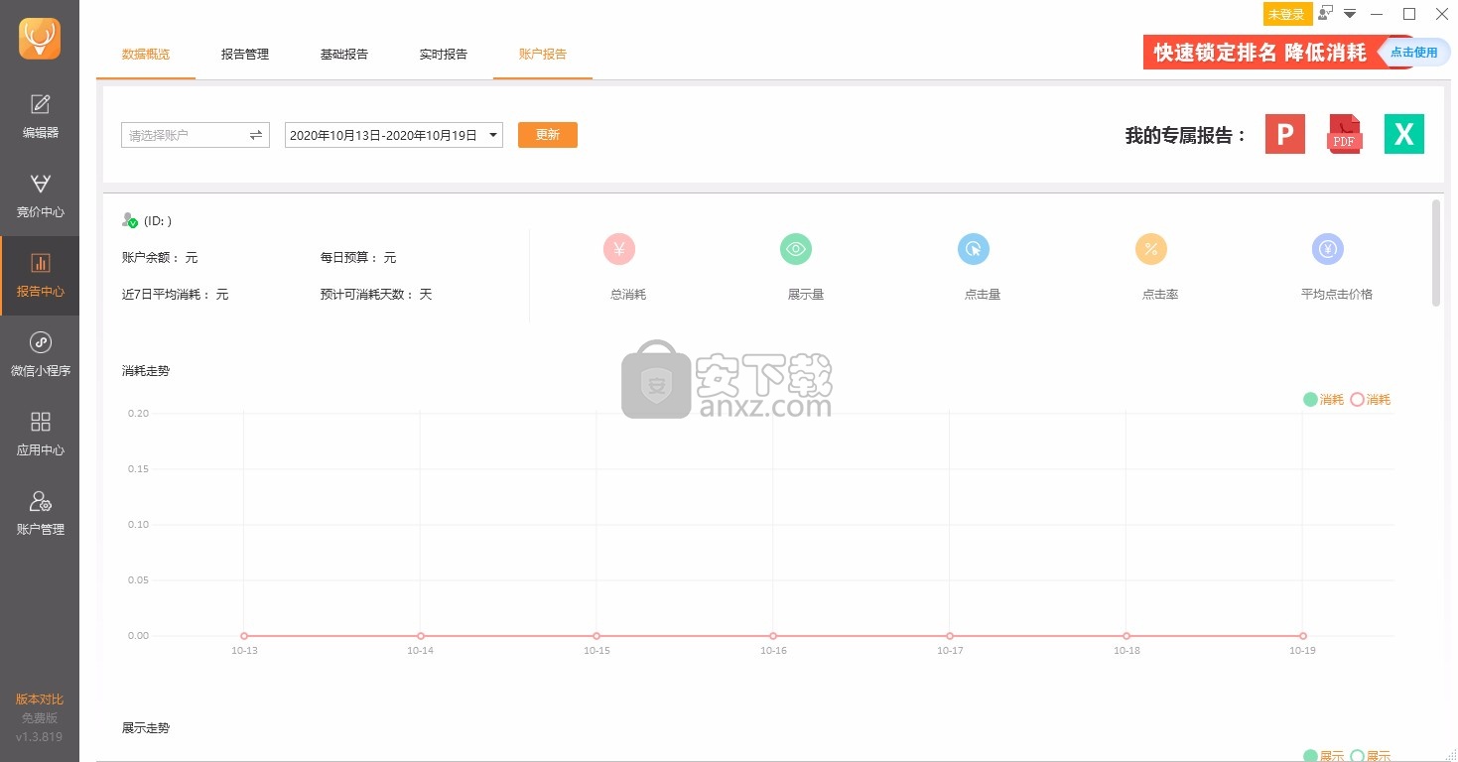Toggle solid green 消耗 legend series
This screenshot has width=1458, height=762.
[1323, 399]
